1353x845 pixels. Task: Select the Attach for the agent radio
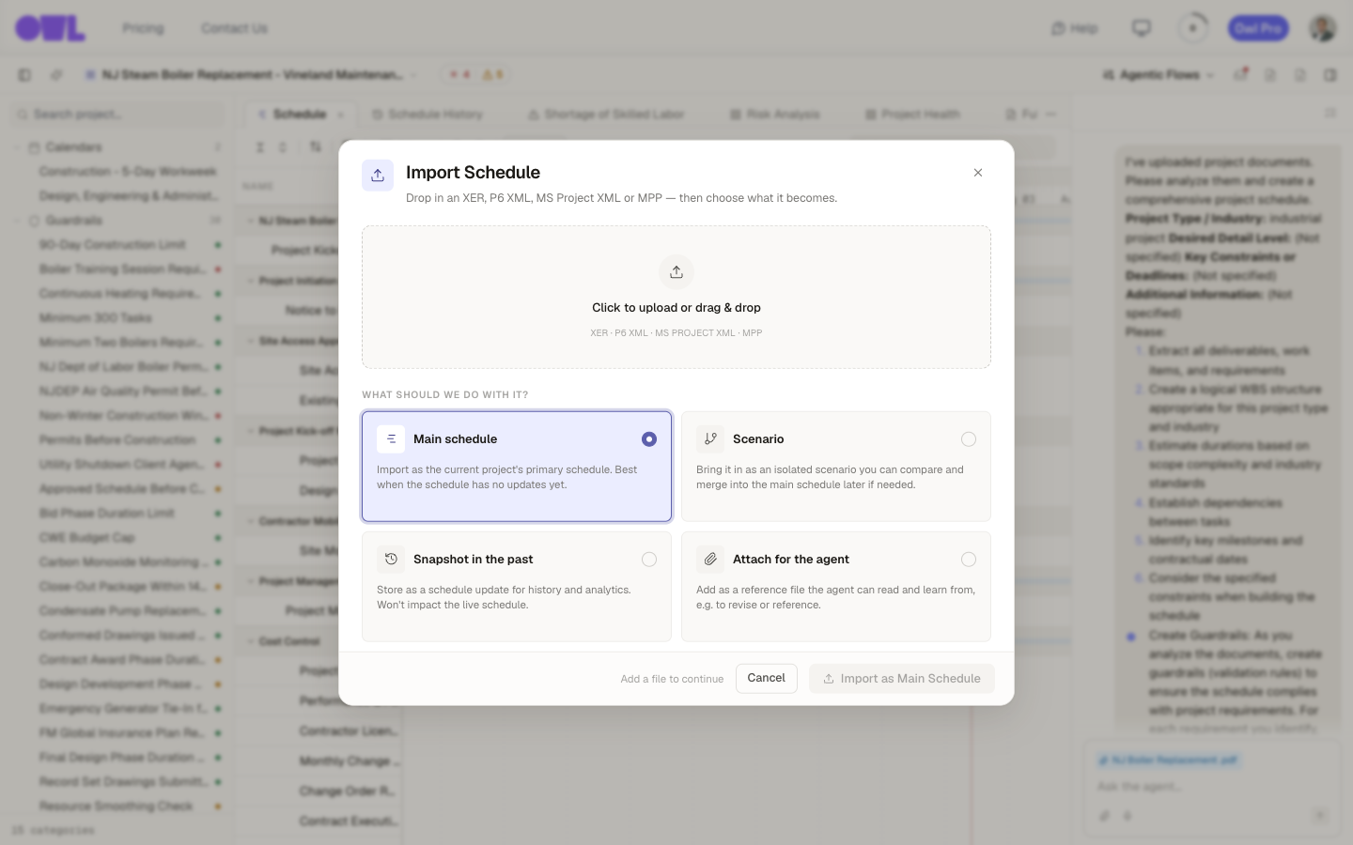click(969, 560)
